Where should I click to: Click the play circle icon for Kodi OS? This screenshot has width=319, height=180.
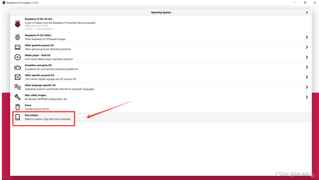[18, 57]
